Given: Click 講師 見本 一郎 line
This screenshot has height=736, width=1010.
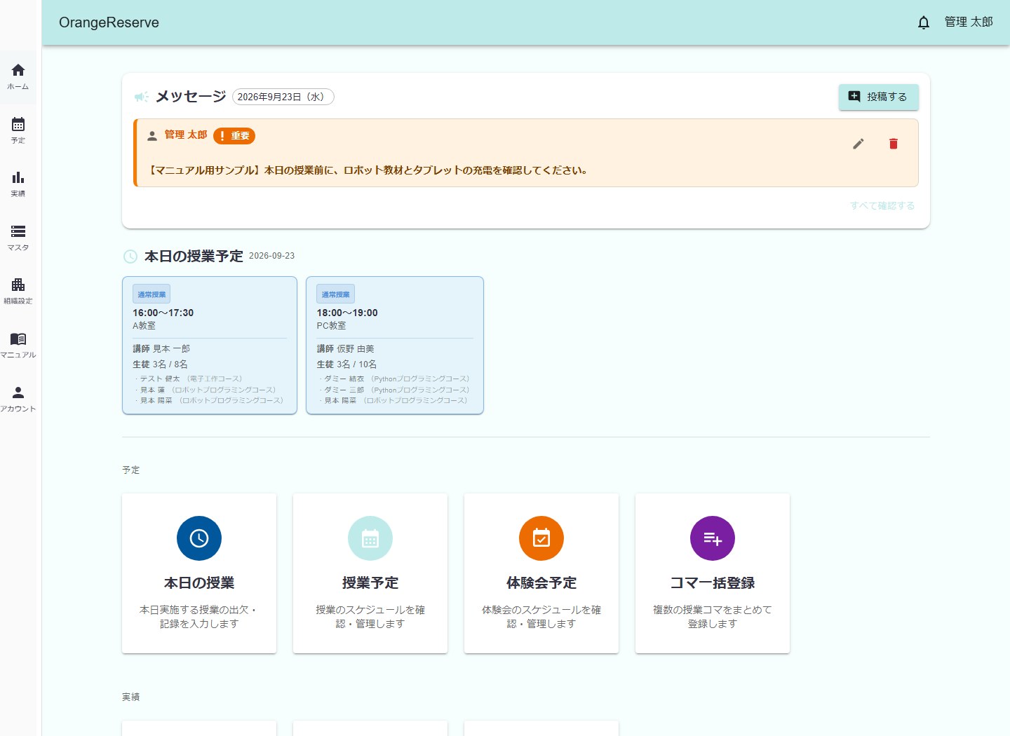Looking at the screenshot, I should (x=161, y=348).
